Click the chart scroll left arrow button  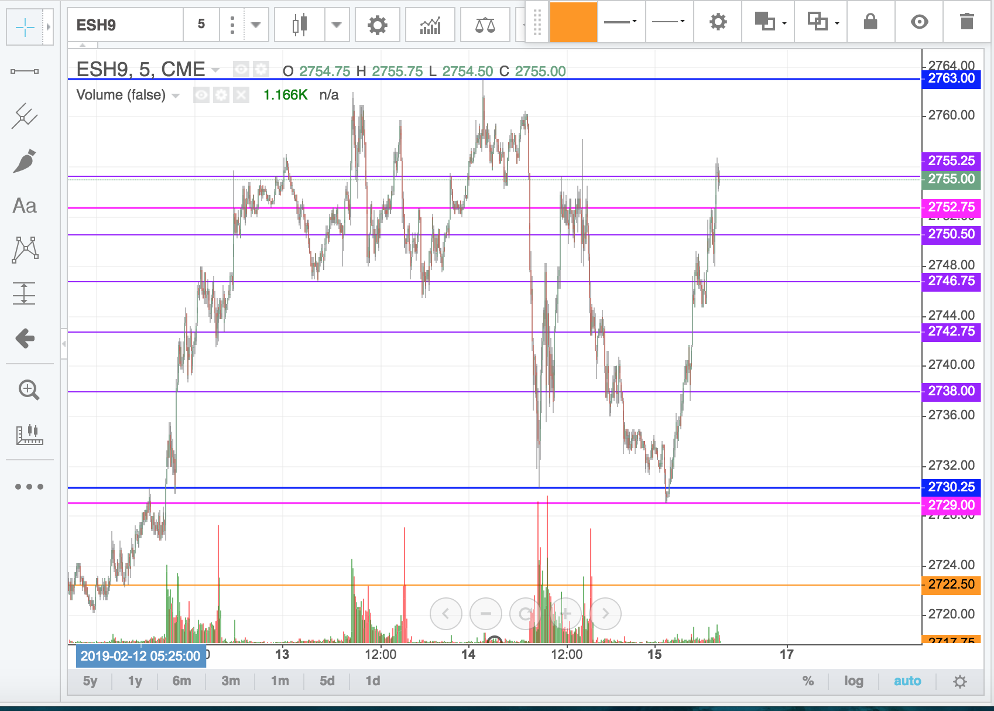click(446, 613)
